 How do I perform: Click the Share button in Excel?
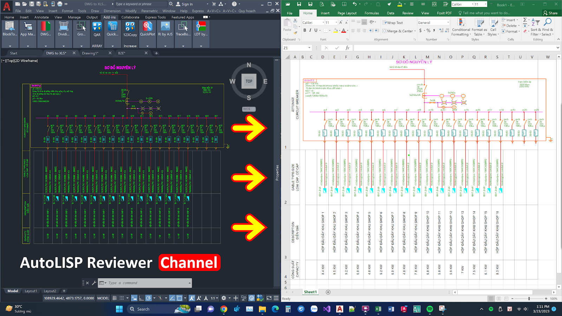coord(550,13)
